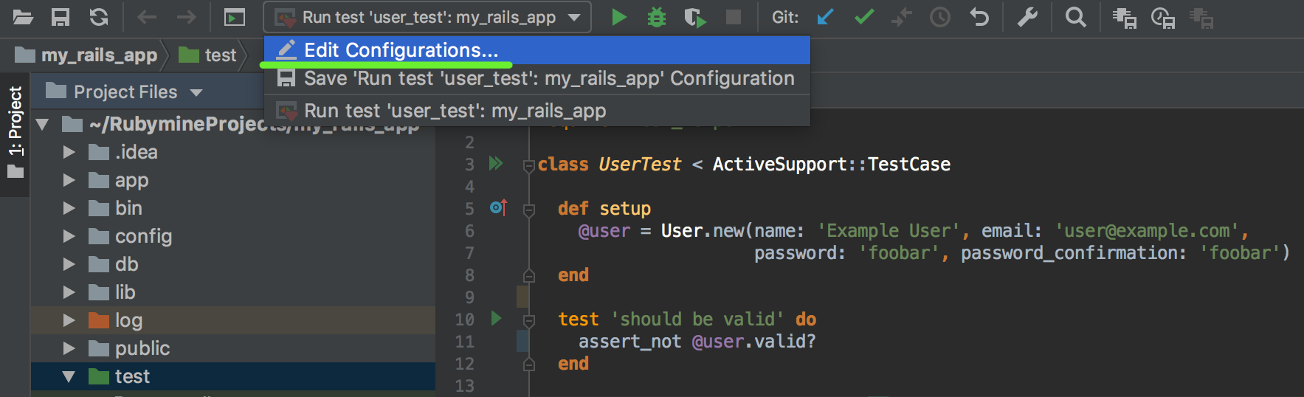Commit changes with the green checkmark icon

[864, 17]
